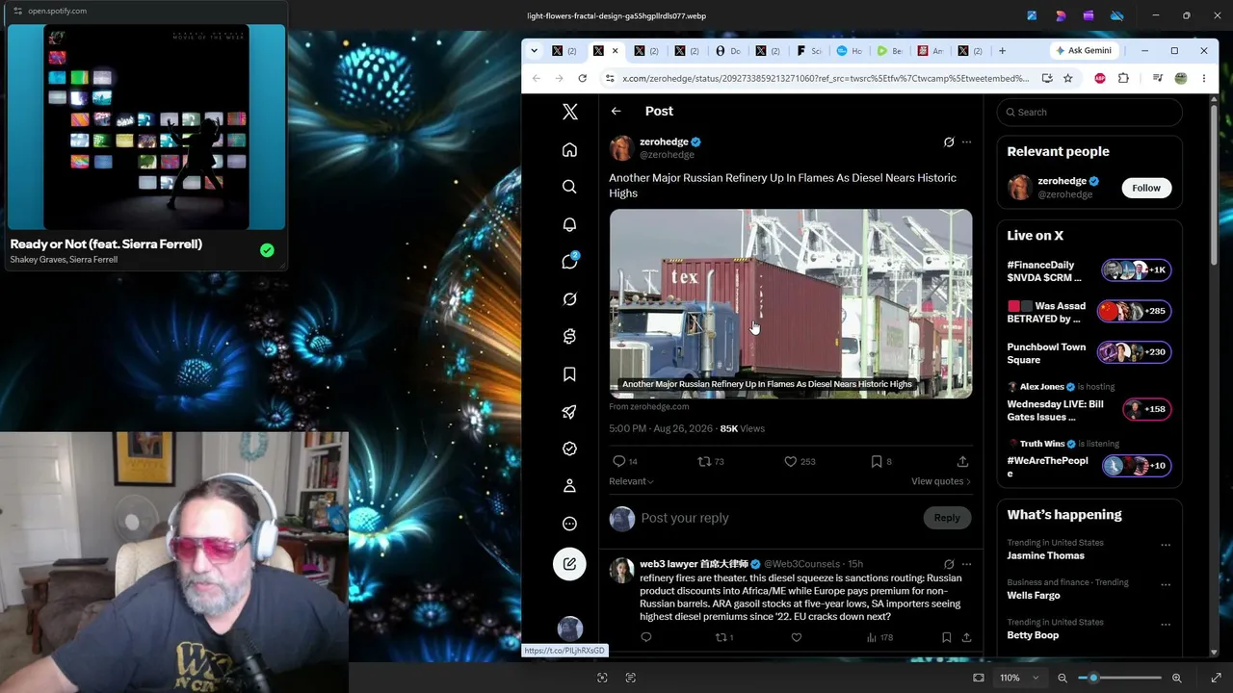The height and width of the screenshot is (693, 1233).
Task: Open Bookmarks in the X sidebar
Action: (x=569, y=374)
